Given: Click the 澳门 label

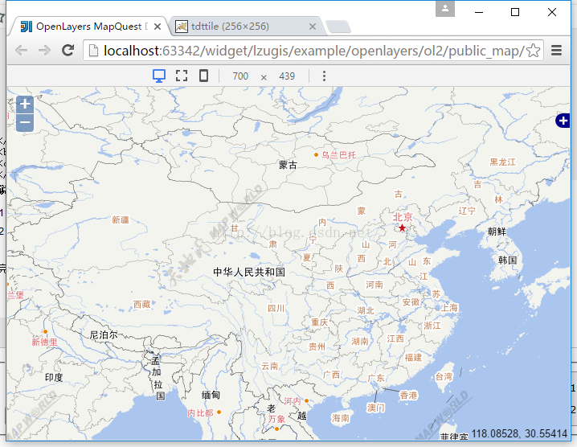Looking at the screenshot, I should (x=376, y=408).
